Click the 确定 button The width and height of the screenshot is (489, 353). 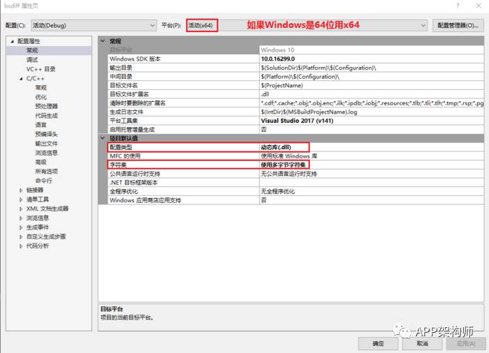(378, 343)
